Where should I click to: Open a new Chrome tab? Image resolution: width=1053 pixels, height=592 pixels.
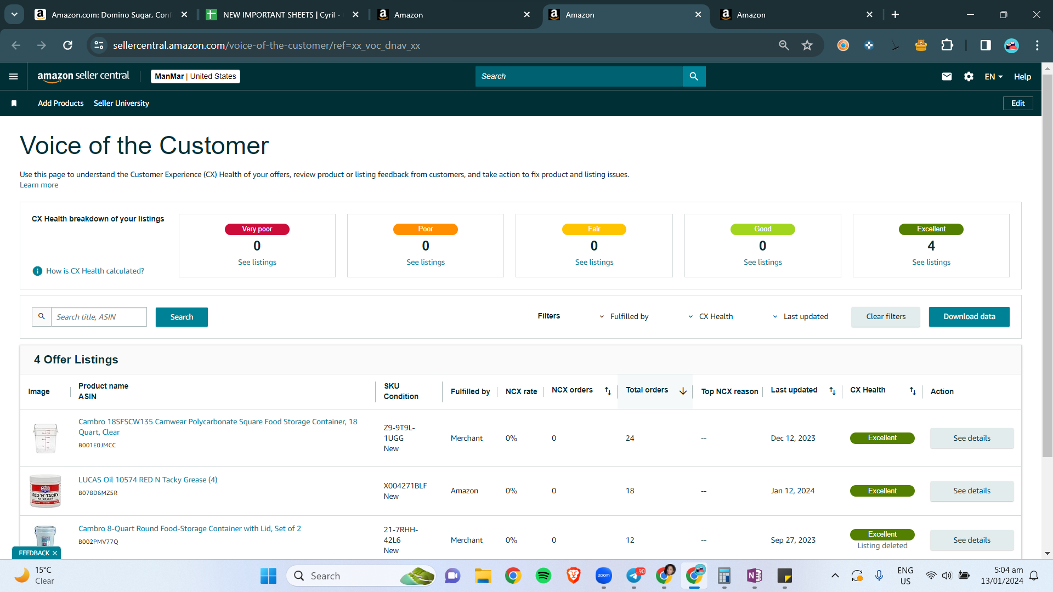point(895,15)
